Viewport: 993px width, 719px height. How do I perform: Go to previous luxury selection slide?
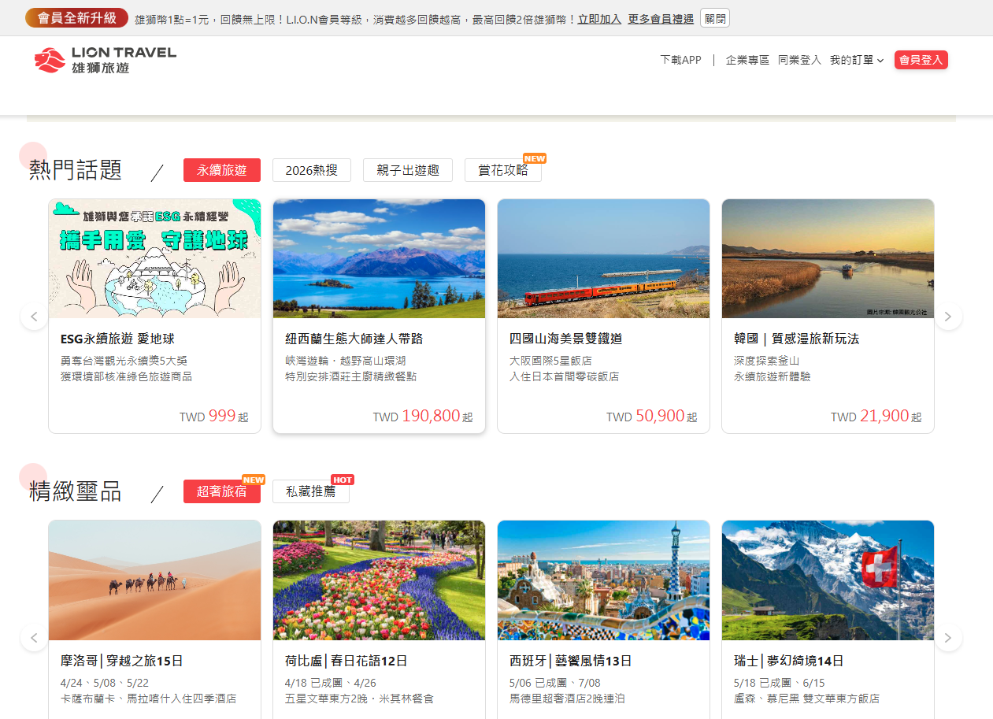click(x=34, y=637)
